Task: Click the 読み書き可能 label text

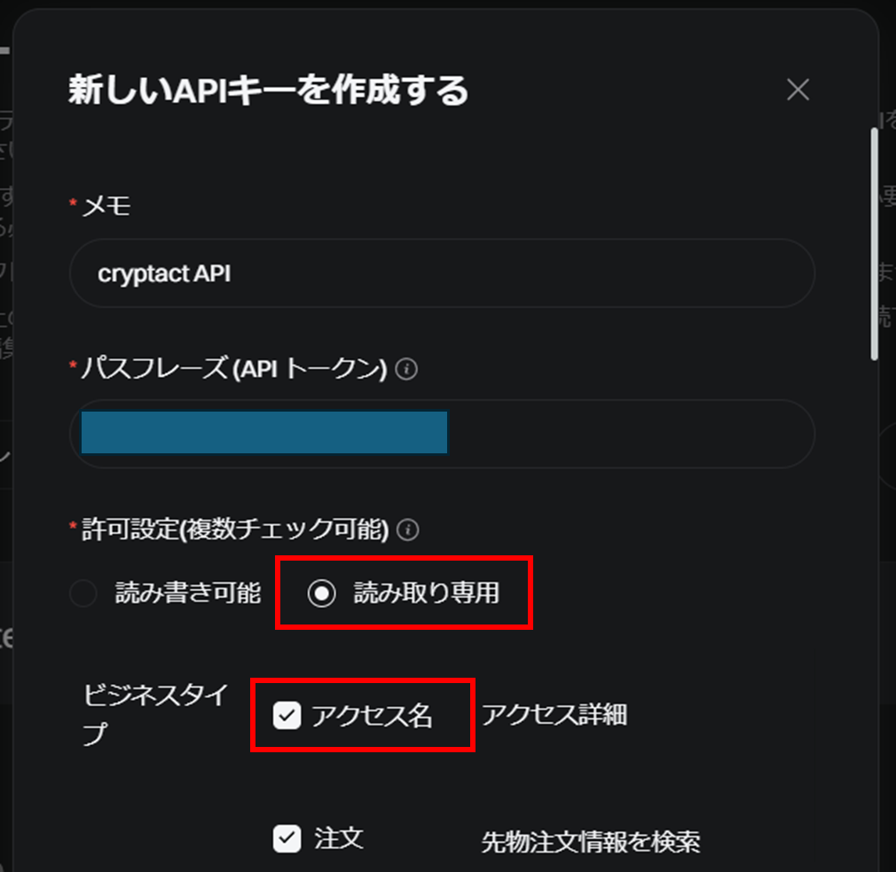Action: coord(188,593)
